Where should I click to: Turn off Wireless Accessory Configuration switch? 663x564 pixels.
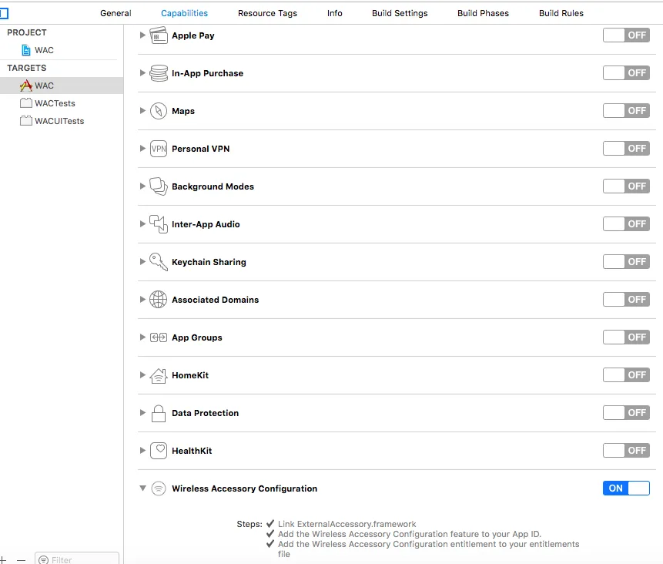click(x=626, y=488)
